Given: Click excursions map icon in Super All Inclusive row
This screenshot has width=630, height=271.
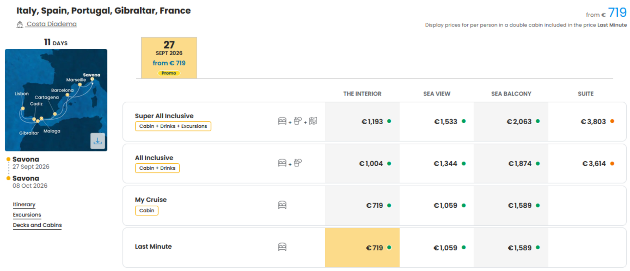Looking at the screenshot, I should (313, 121).
